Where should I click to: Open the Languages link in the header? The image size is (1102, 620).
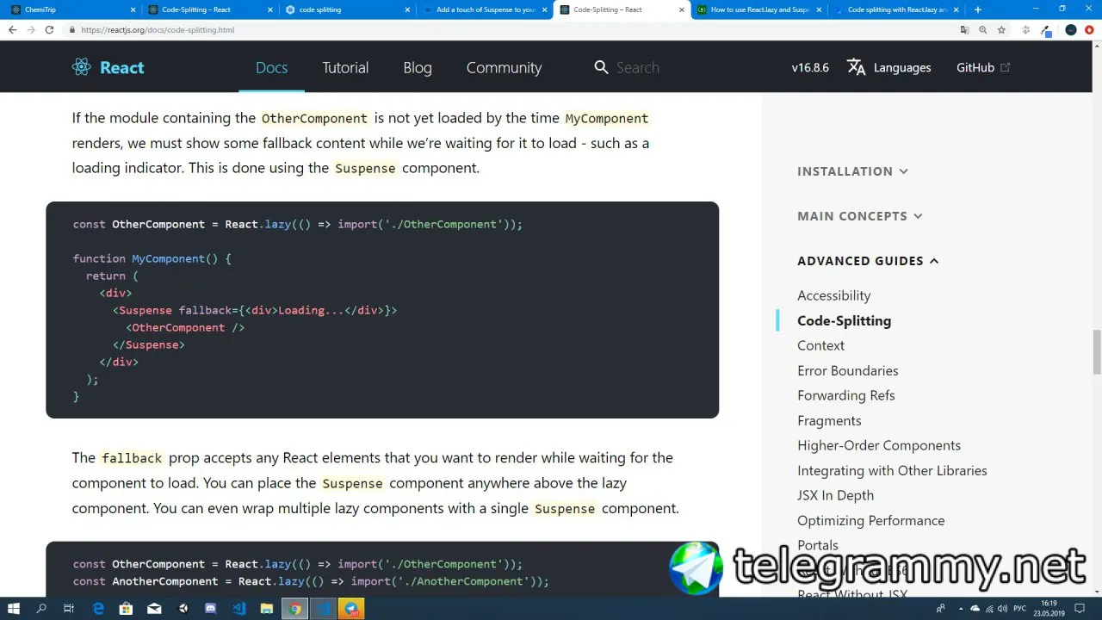[x=901, y=67]
